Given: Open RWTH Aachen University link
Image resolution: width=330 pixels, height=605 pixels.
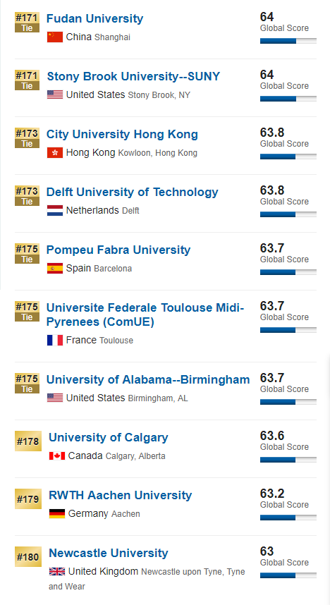Looking at the screenshot, I should tap(120, 496).
